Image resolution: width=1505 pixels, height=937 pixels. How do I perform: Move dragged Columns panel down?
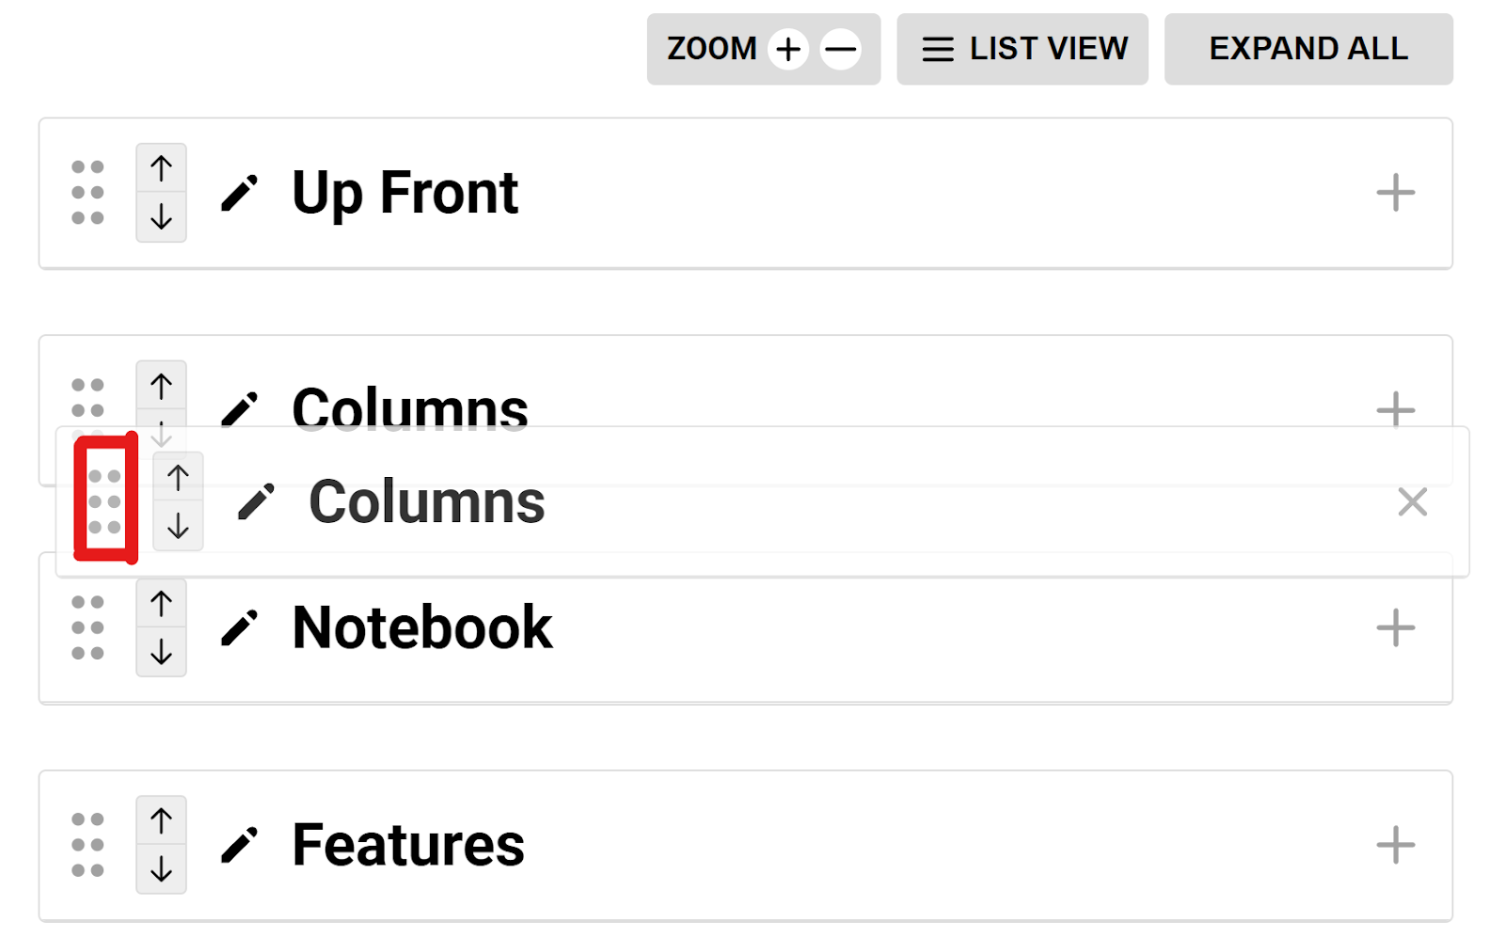click(178, 526)
